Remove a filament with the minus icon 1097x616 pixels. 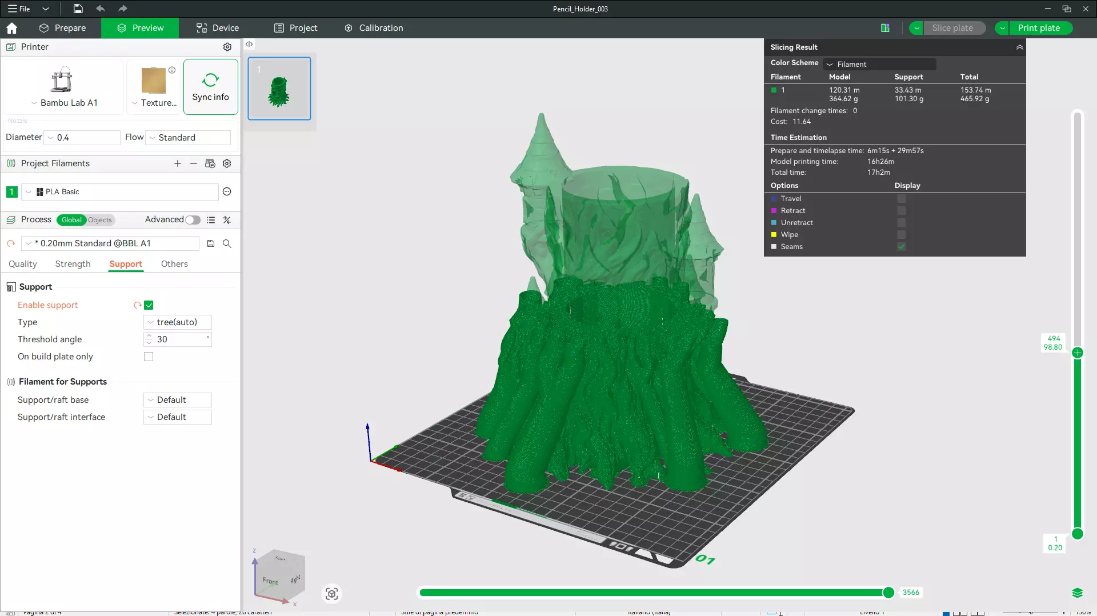tap(194, 163)
